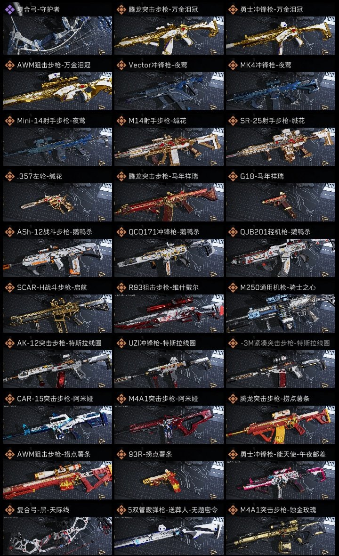339x556 pixels.
Task: Select the 复合弓-黑-天际线 bow thumbnail
Action: point(57,536)
